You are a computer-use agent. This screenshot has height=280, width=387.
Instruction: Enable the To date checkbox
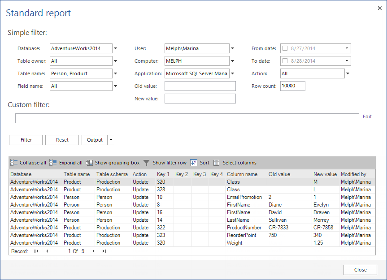[x=285, y=60]
